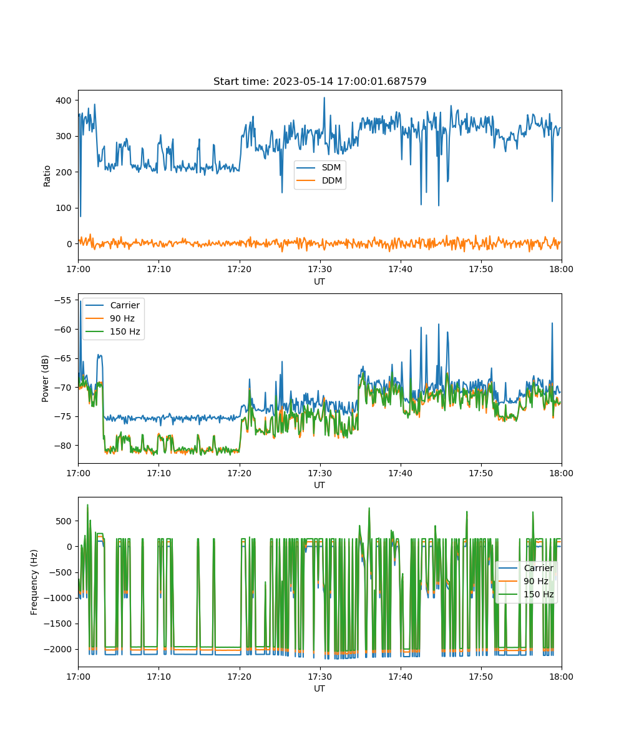Click the 90 Hz legend entry in the Power chart
624x749 pixels.
pyautogui.click(x=110, y=318)
